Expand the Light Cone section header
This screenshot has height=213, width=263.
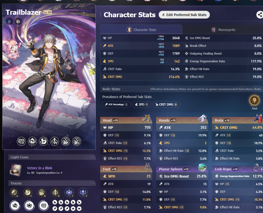tap(52, 157)
